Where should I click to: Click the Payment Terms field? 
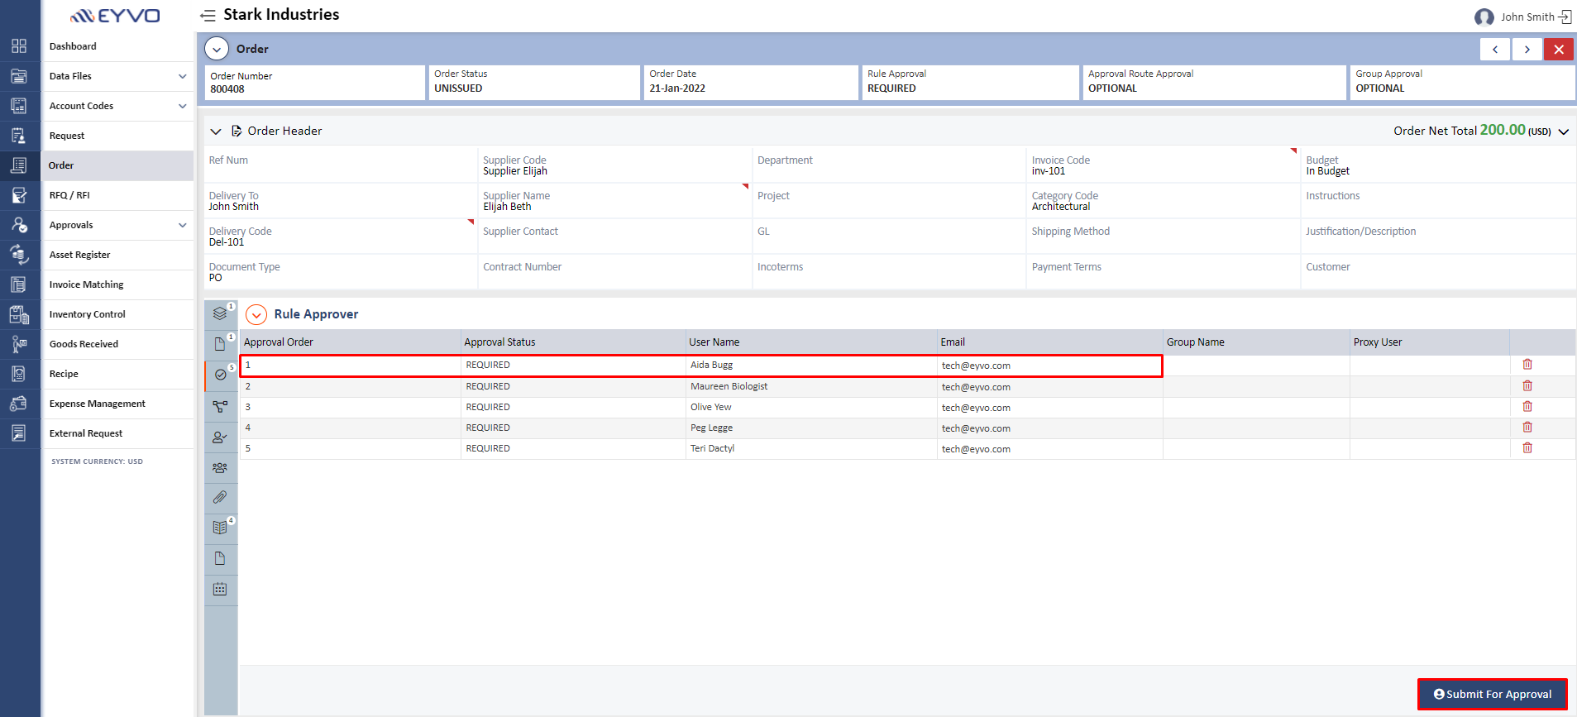pos(1163,271)
